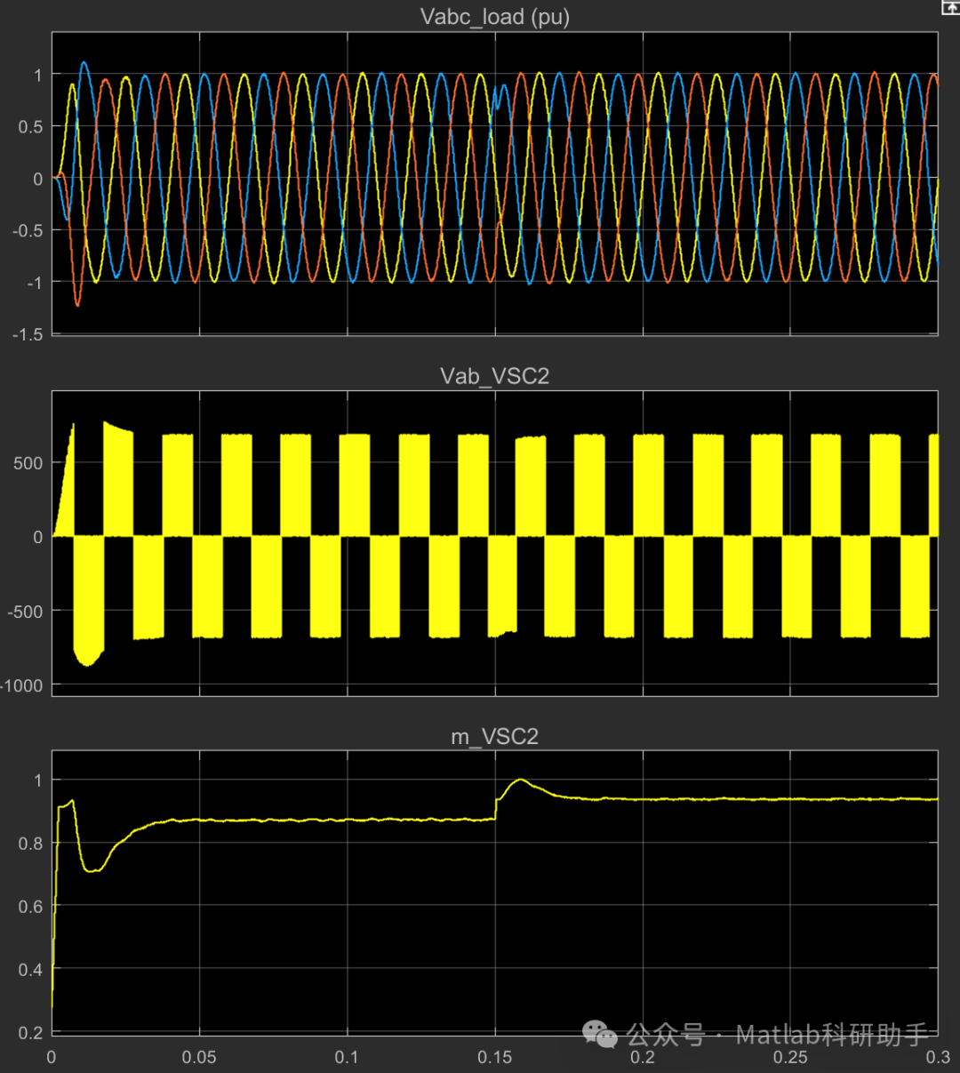Click the 0.8 y-axis label in m_VSC2 plot
The width and height of the screenshot is (960, 1073).
coord(30,844)
